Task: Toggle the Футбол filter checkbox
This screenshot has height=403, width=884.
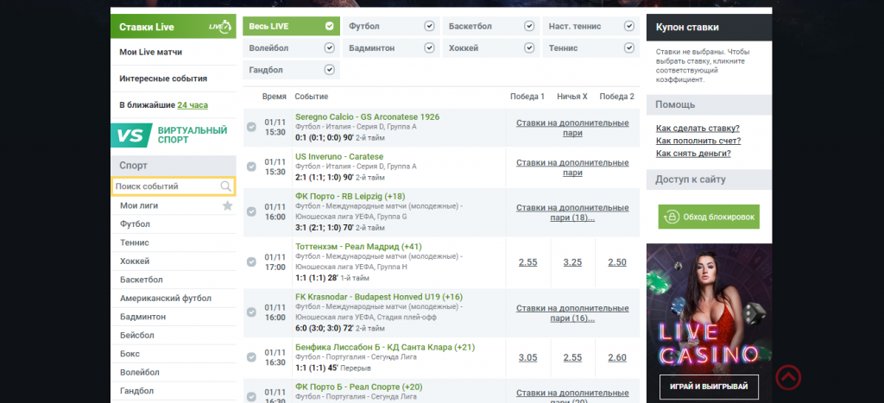Action: 430,26
